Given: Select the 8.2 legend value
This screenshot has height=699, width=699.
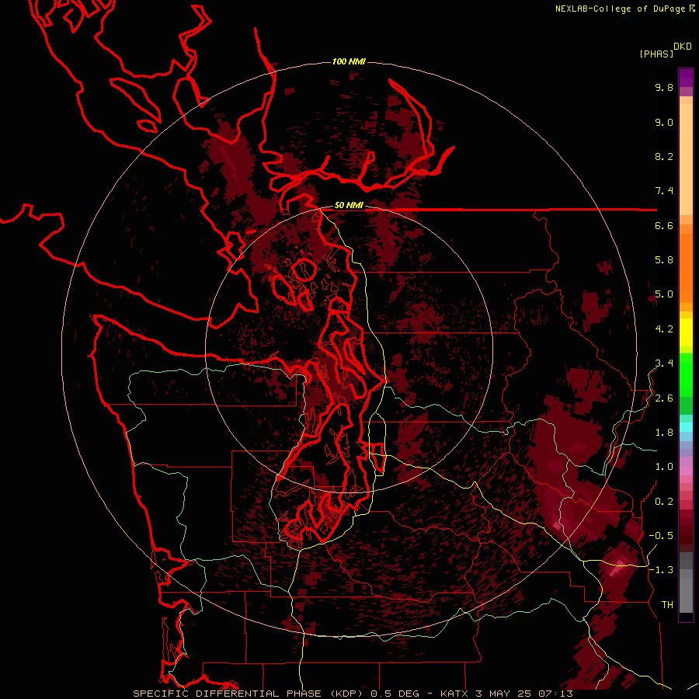Looking at the screenshot, I should tap(664, 156).
